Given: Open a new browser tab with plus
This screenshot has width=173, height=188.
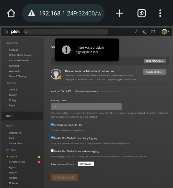Looking at the screenshot, I should [119, 13].
